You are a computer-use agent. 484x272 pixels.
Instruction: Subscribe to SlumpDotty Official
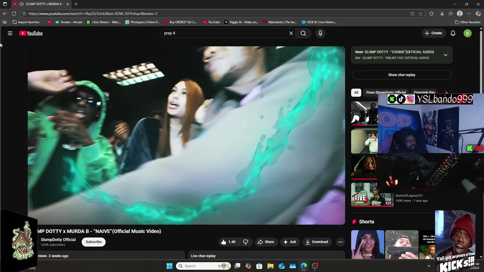93,242
